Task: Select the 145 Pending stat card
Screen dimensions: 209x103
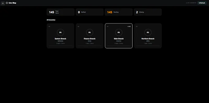Action: 119,12
